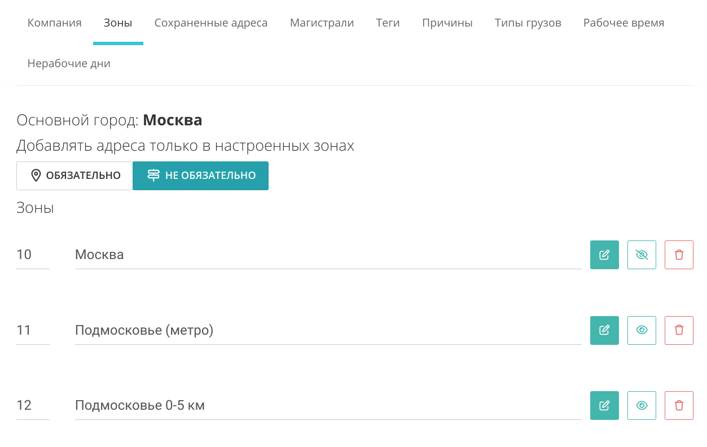Select the НЕ ОБЯЗАТЕЛЬНО option
Image resolution: width=707 pixels, height=447 pixels.
click(200, 176)
